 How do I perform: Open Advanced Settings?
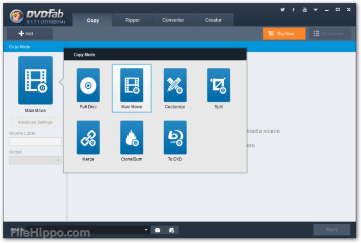35,122
